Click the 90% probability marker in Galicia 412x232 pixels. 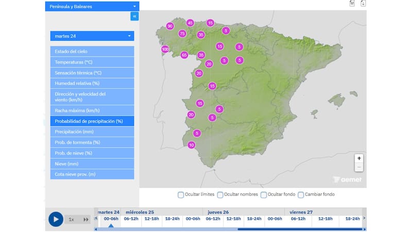[x=170, y=26]
